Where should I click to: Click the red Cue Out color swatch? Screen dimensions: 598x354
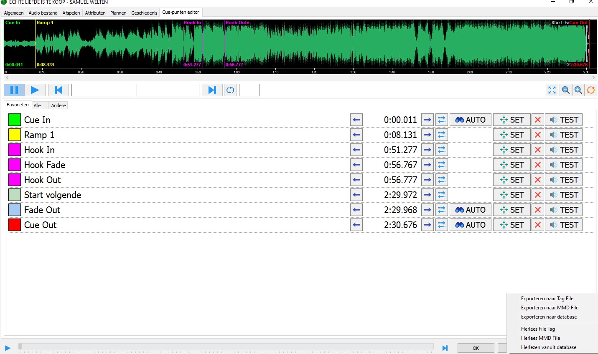point(15,225)
